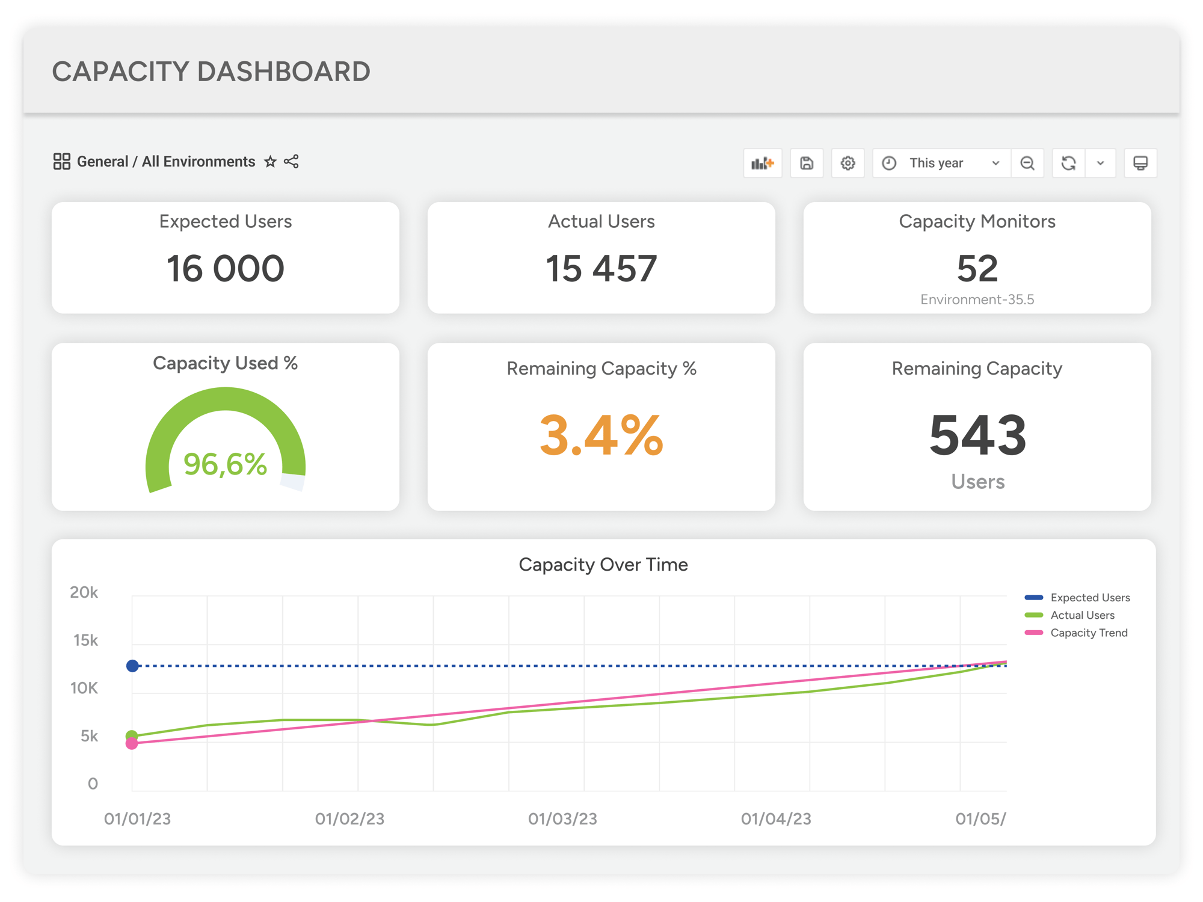
Task: Click the history/clock icon
Action: coord(888,162)
